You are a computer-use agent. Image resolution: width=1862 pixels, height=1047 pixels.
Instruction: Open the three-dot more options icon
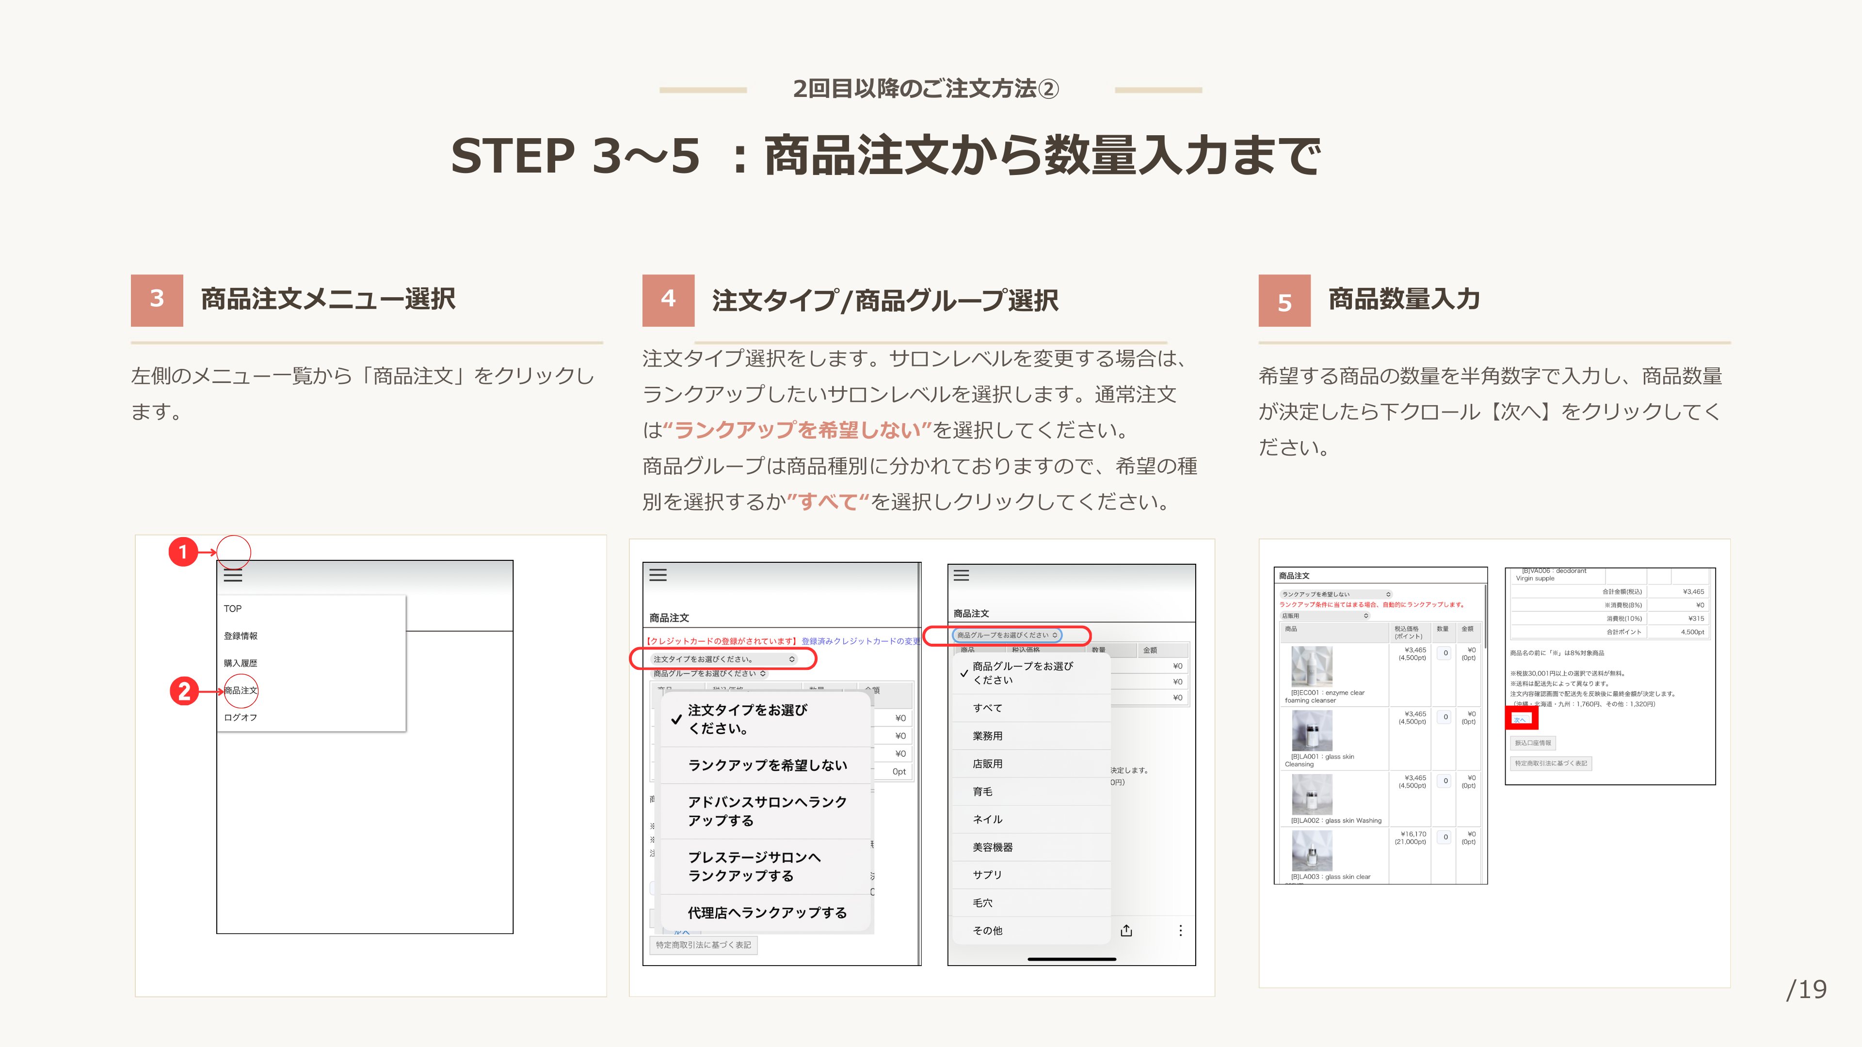pos(1180,931)
